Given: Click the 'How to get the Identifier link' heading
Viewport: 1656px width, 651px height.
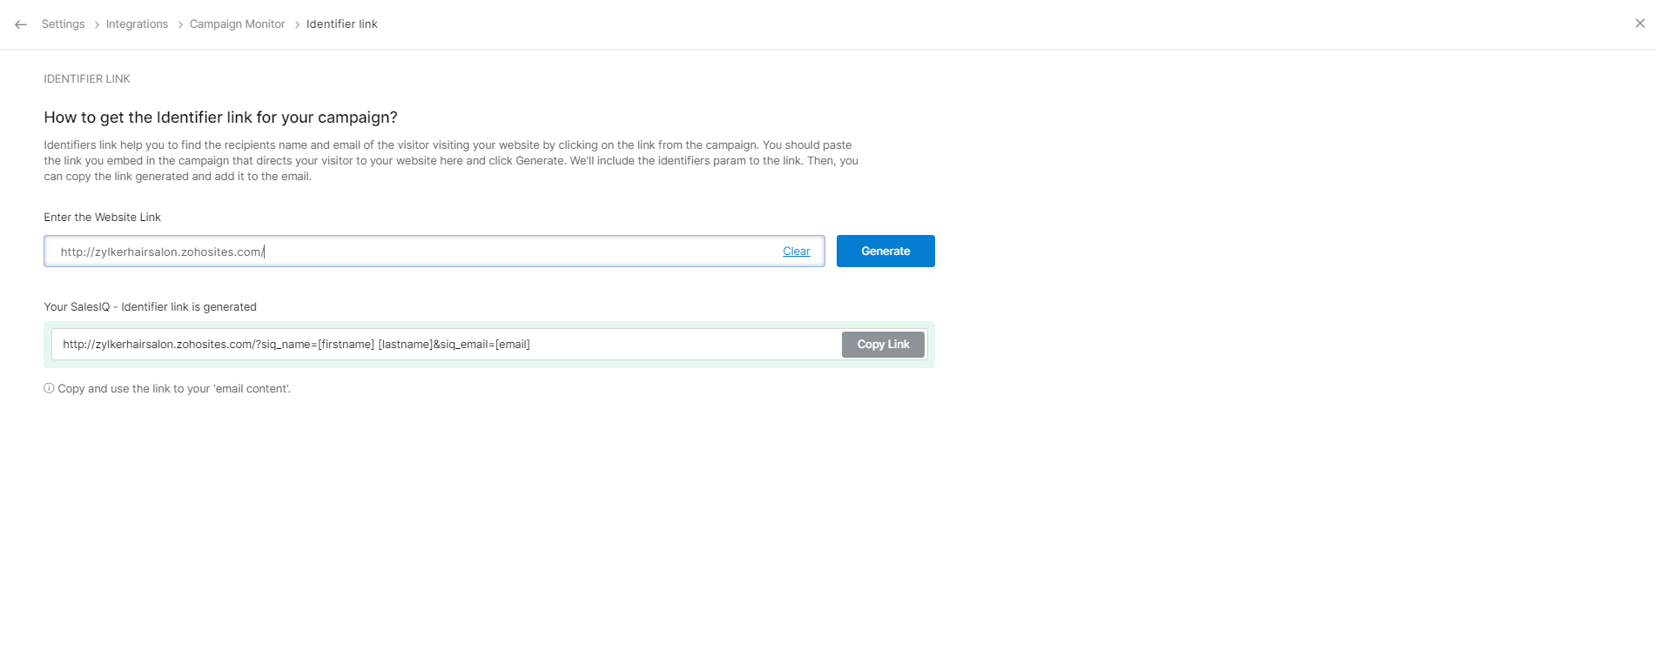Looking at the screenshot, I should [221, 117].
